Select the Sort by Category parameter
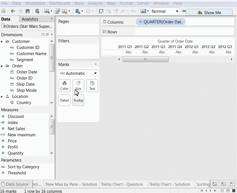This screenshot has width=237, height=193. coord(23,167)
